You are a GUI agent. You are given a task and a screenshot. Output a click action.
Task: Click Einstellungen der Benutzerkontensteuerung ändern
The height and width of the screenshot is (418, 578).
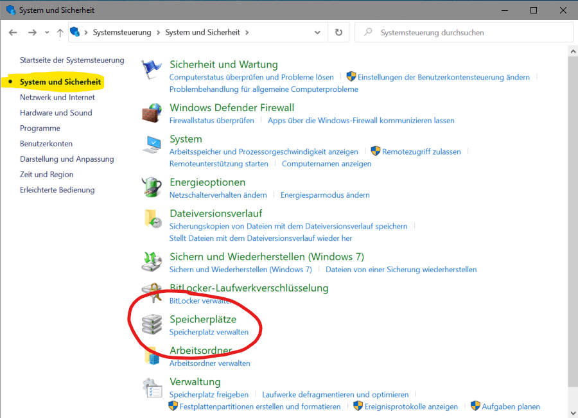[x=443, y=78]
